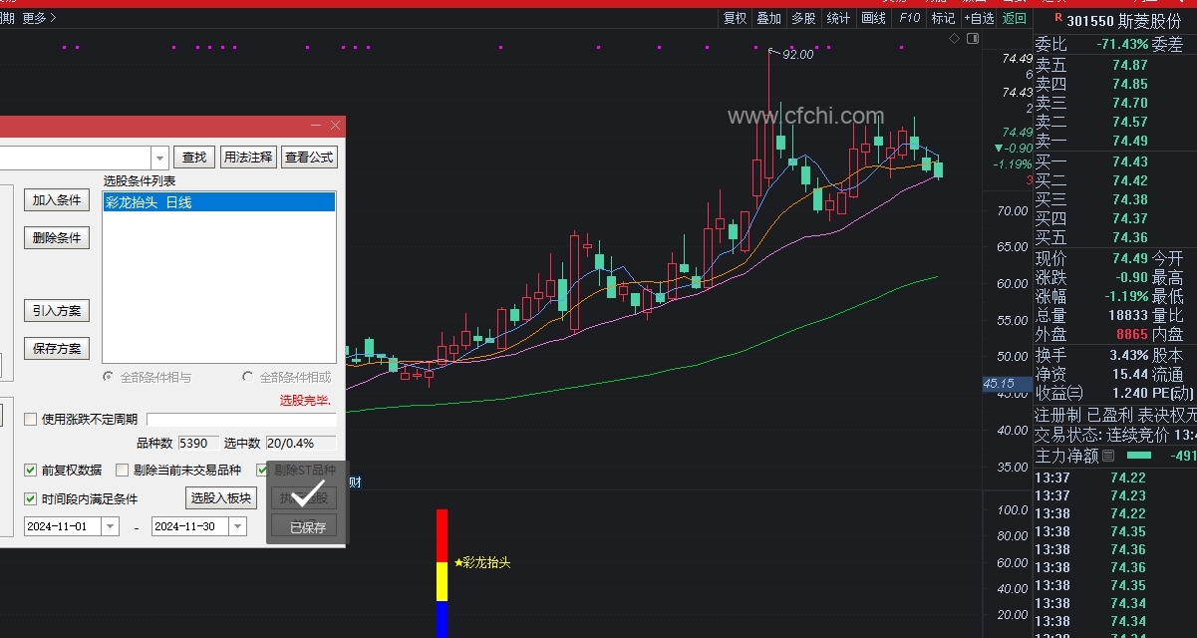Viewport: 1197px width, 638px height.
Task: Open the start date 2024-11-01 dropdown
Action: 110,526
